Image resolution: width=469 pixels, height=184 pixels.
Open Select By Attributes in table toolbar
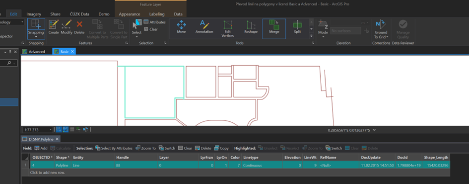click(x=114, y=148)
